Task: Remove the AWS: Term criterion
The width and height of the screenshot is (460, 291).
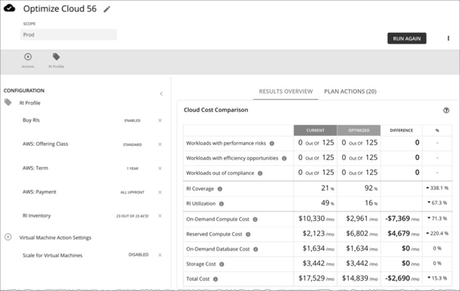Action: click(160, 167)
